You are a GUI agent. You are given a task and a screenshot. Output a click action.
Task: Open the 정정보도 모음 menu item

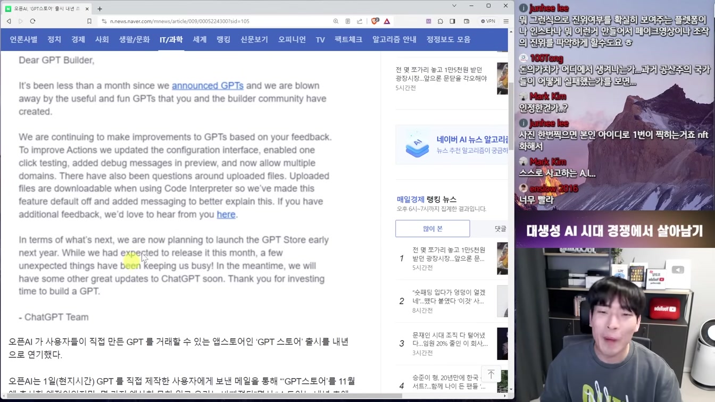pyautogui.click(x=448, y=39)
